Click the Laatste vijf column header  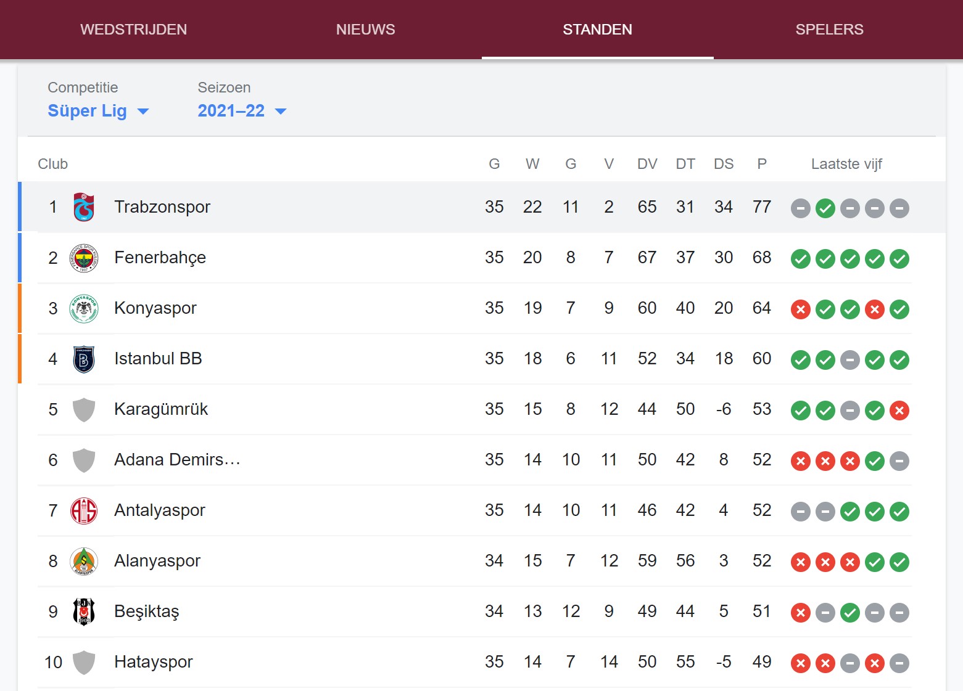click(x=846, y=164)
